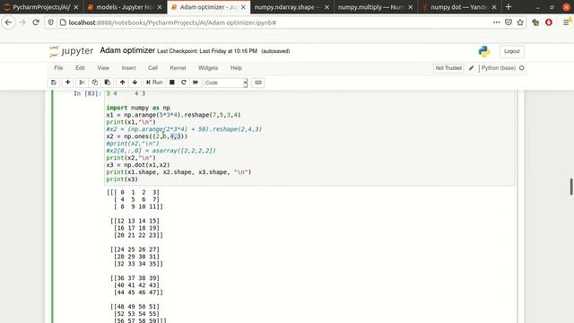Rename the notebook title Adam optimizer
The height and width of the screenshot is (323, 574).
[127, 50]
